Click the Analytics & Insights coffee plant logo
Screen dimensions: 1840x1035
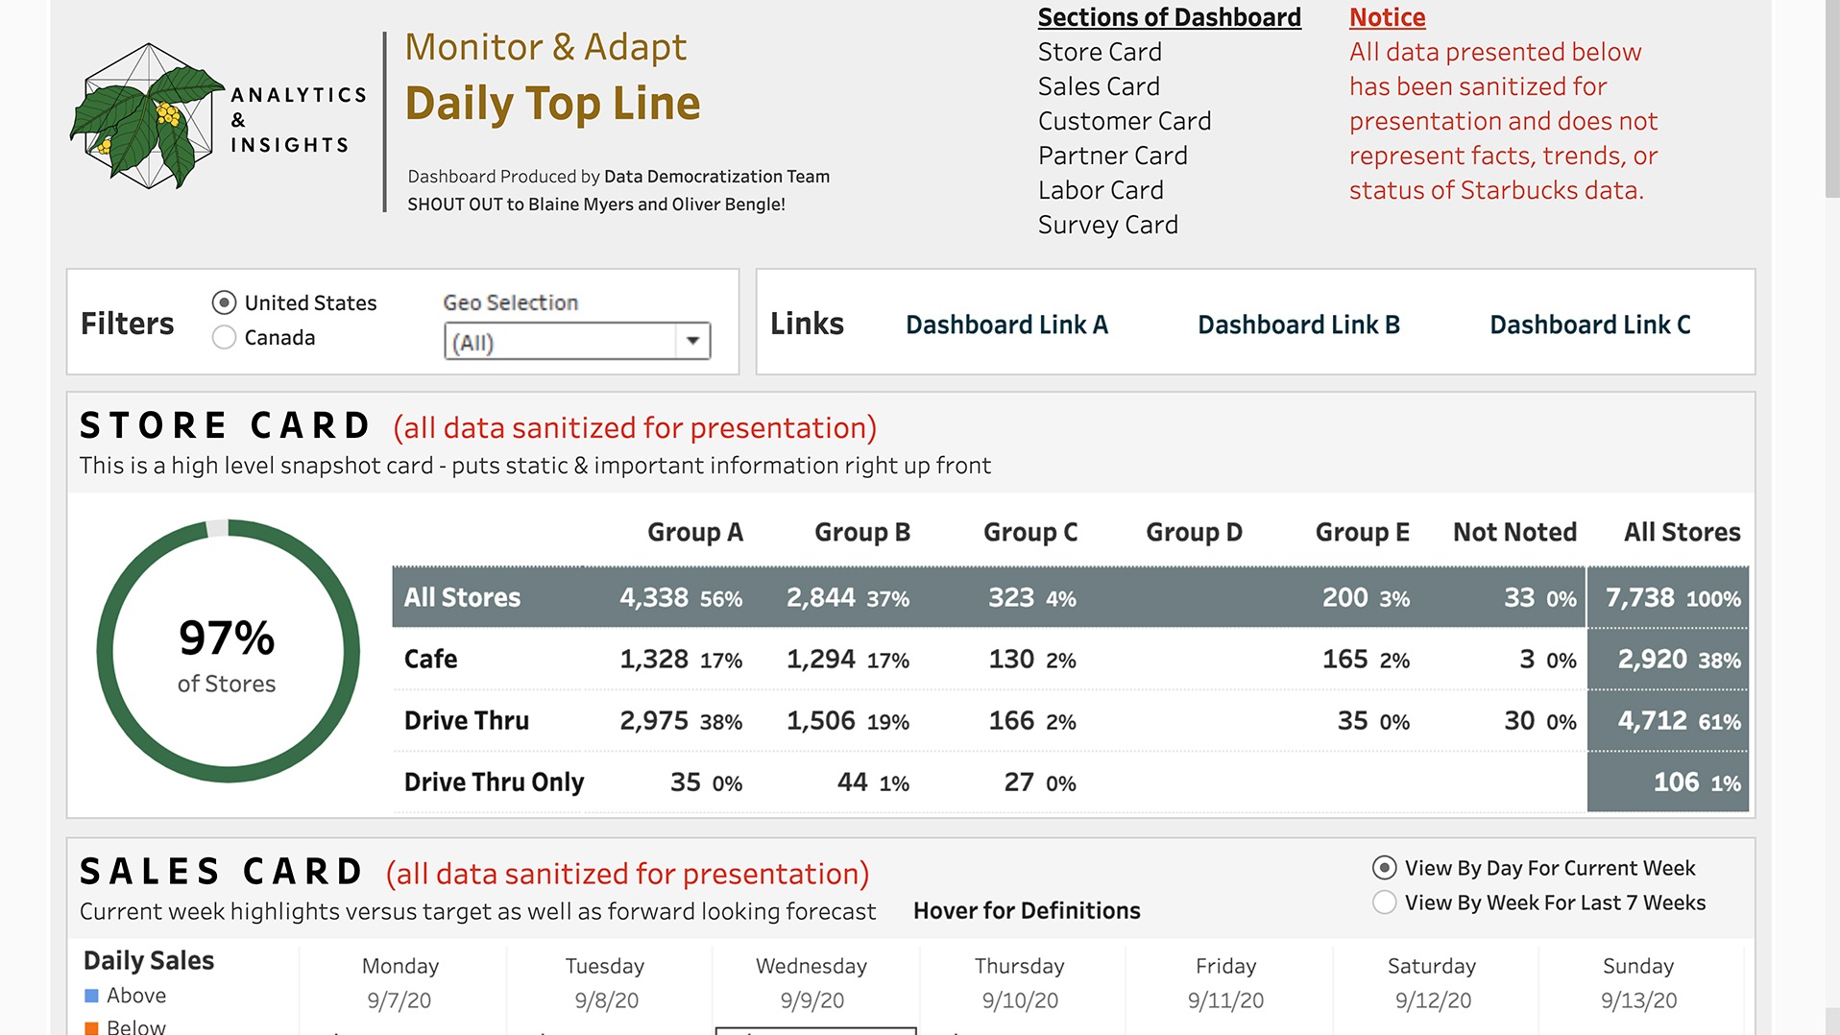click(147, 117)
